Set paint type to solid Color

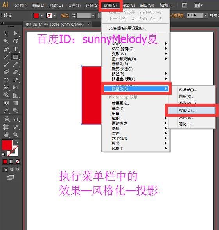(x=5, y=162)
